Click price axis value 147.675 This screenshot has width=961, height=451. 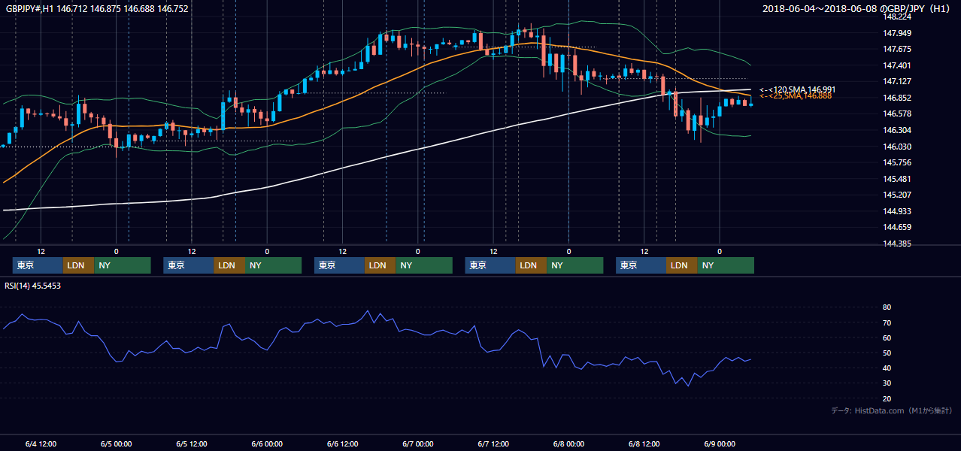pos(897,49)
